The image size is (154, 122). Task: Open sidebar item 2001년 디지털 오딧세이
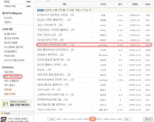coord(14,60)
